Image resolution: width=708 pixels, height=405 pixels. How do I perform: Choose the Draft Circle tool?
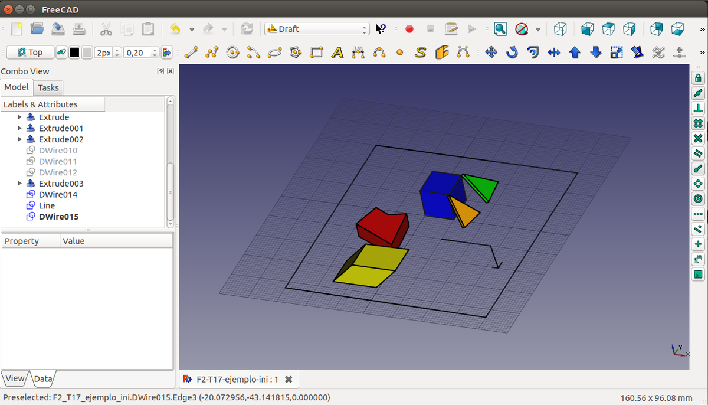click(x=232, y=53)
